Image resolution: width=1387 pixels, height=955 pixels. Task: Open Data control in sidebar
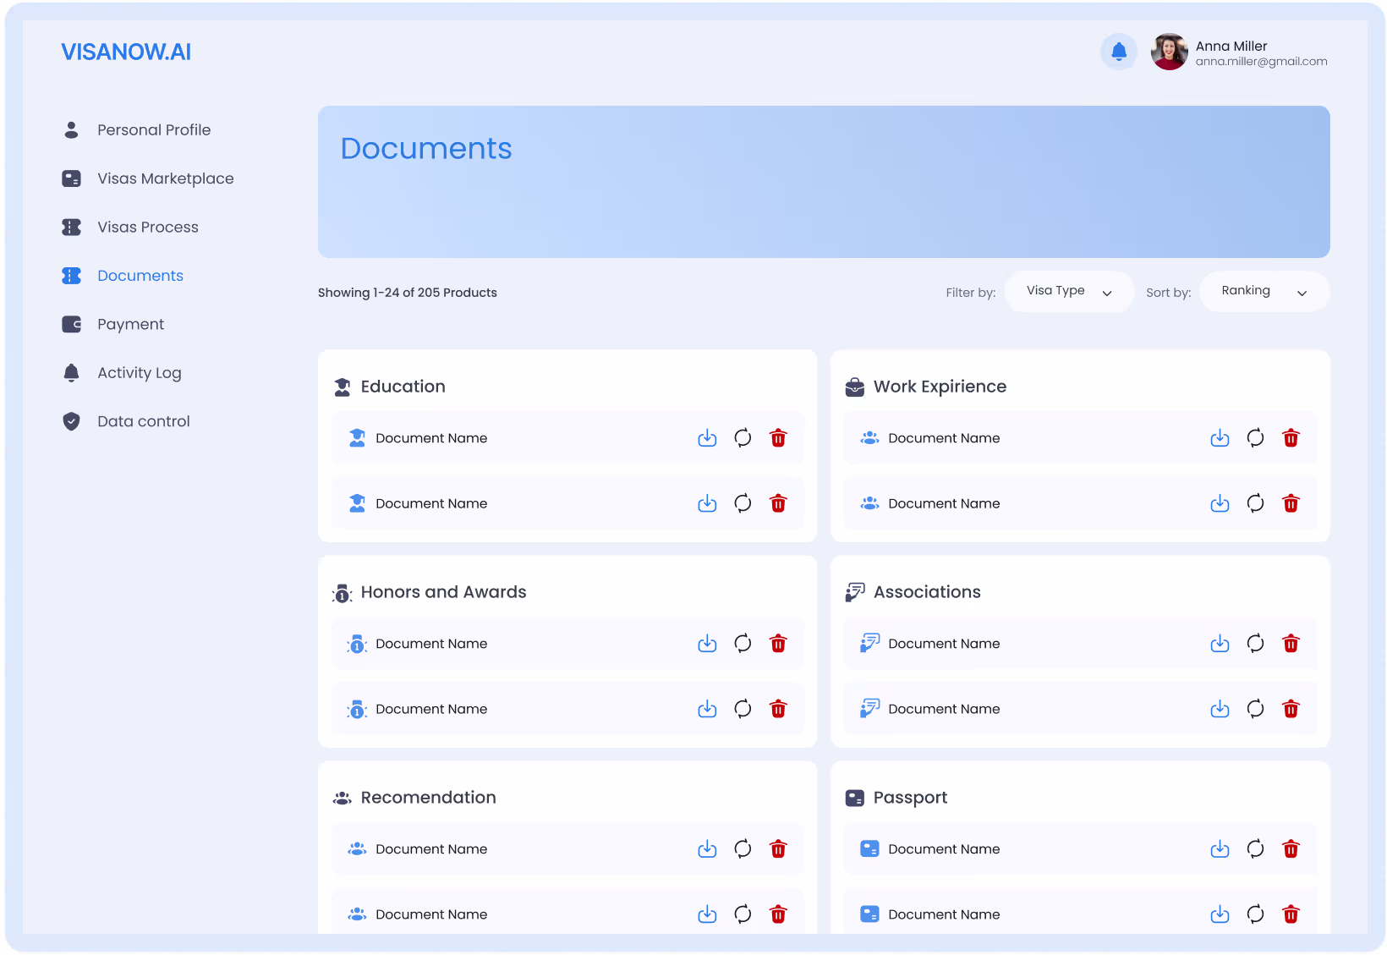click(x=126, y=421)
